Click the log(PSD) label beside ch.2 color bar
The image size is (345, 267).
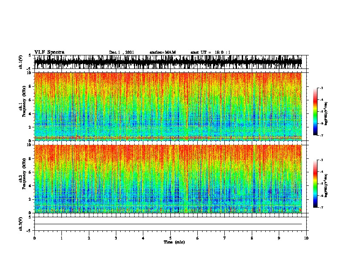(x=326, y=186)
